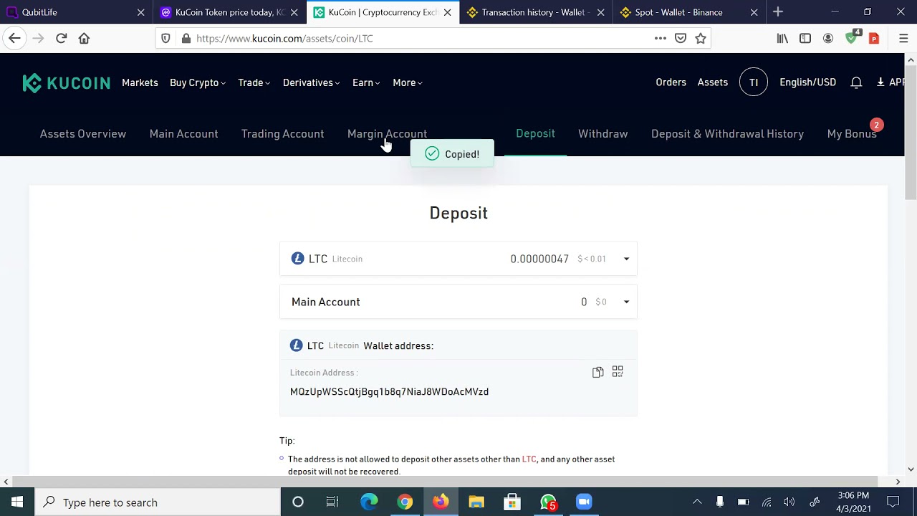Open the page actions three-dots menu
Viewport: 917px width, 516px height.
pos(661,38)
